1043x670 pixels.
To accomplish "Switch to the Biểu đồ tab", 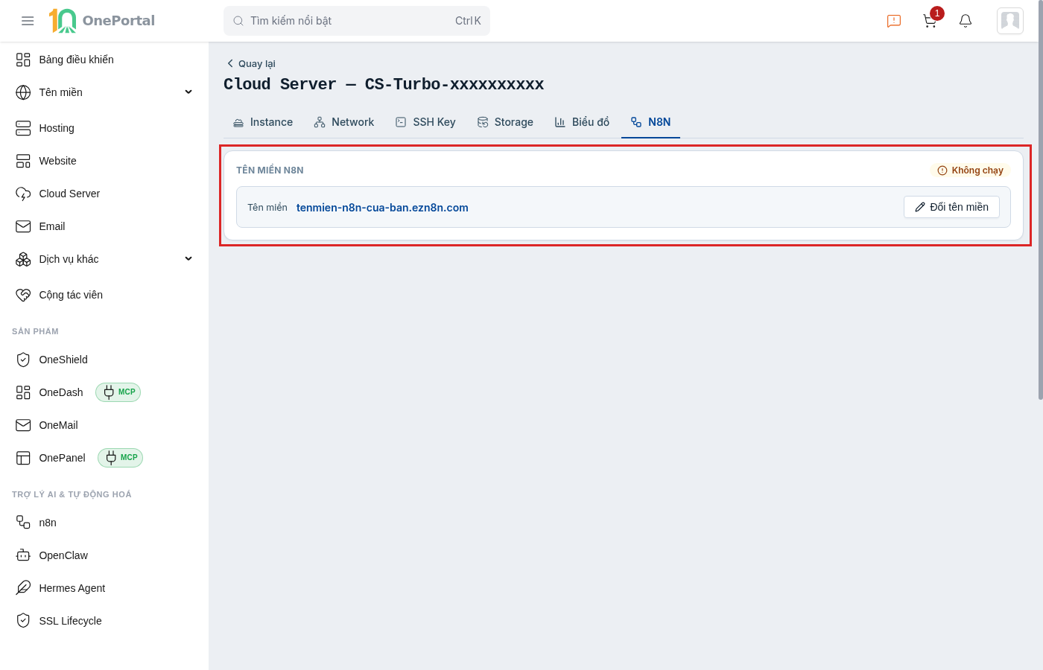I will point(582,122).
